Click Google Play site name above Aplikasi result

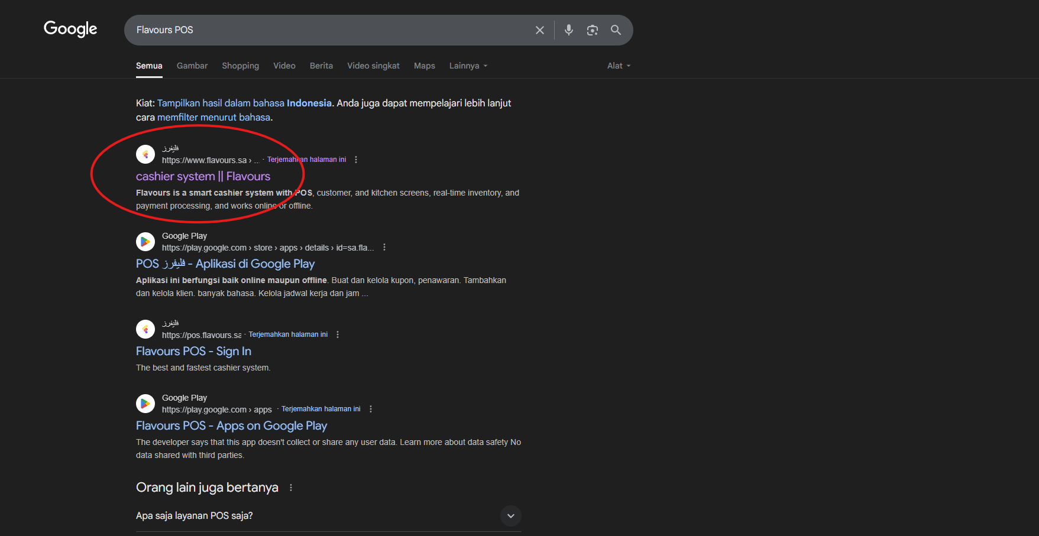coord(185,236)
